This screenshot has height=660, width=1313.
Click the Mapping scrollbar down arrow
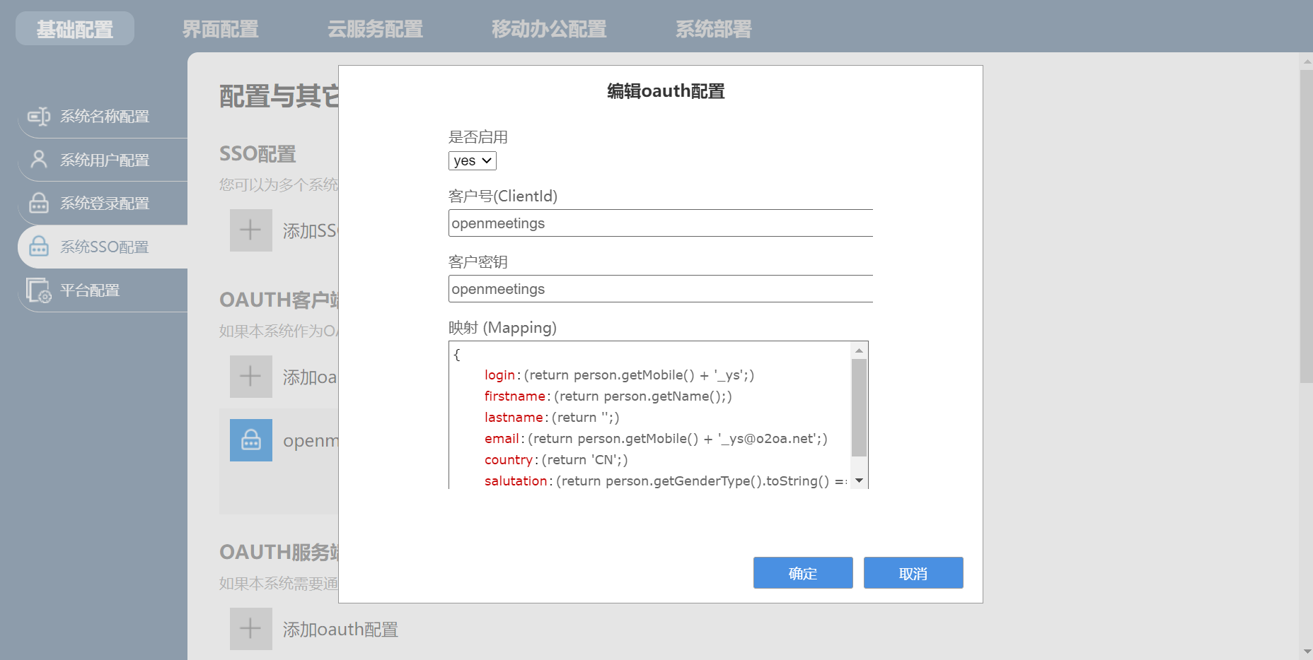859,481
